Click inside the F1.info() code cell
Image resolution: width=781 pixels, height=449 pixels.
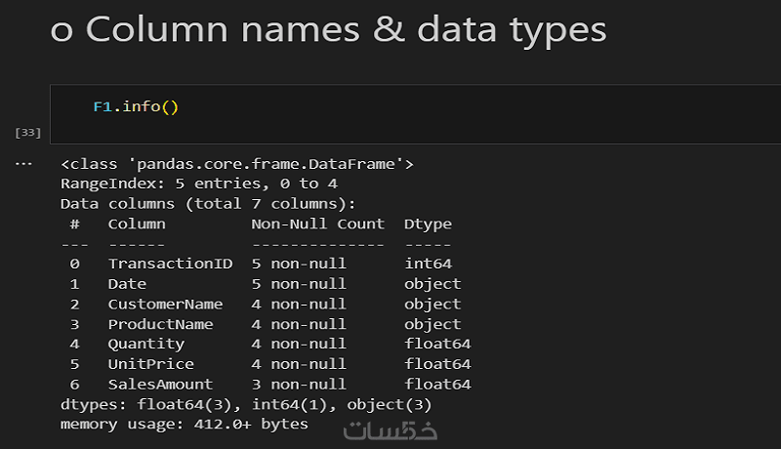(390, 107)
